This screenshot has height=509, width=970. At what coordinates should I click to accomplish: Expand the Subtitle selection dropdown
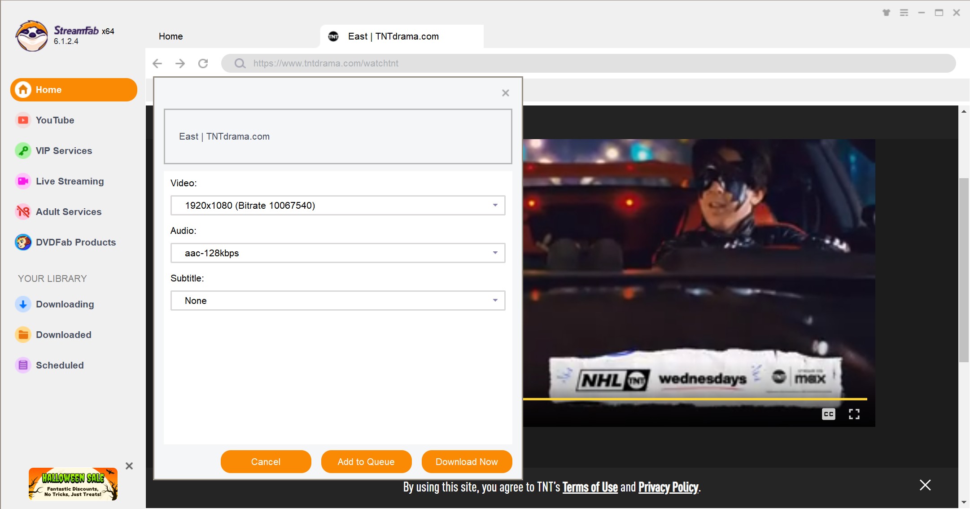tap(494, 300)
